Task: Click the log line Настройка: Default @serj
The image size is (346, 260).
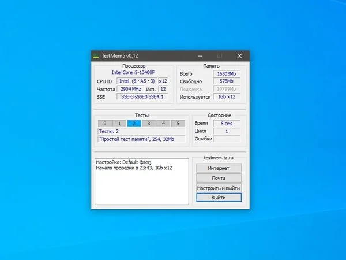Action: click(x=124, y=162)
